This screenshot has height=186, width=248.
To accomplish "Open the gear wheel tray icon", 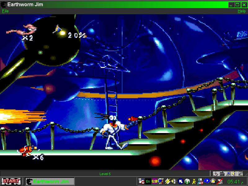I will (x=212, y=181).
